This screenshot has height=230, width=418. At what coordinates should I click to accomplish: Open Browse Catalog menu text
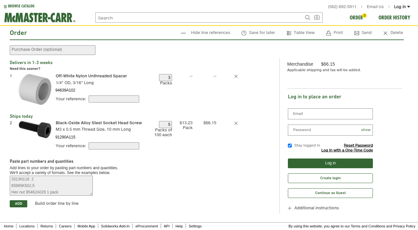point(21,6)
